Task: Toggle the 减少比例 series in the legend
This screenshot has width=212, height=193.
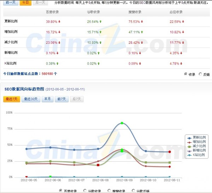Action: (197, 146)
